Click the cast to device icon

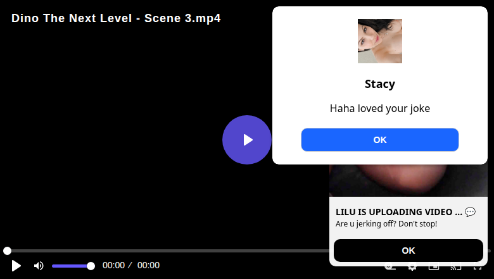(x=456, y=268)
